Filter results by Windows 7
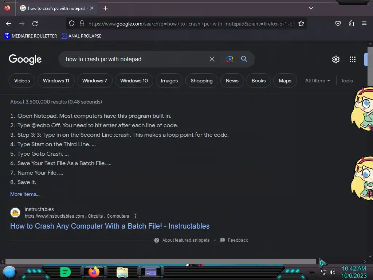The image size is (373, 280). click(95, 81)
